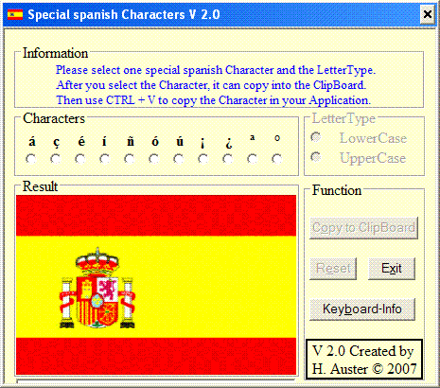Close the Special spanish Characters window
The width and height of the screenshot is (440, 388).
click(428, 14)
